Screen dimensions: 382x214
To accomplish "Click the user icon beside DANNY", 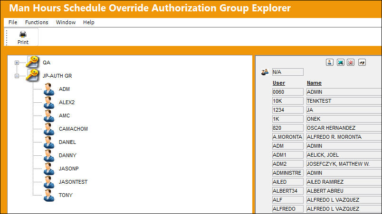I will 49,155.
